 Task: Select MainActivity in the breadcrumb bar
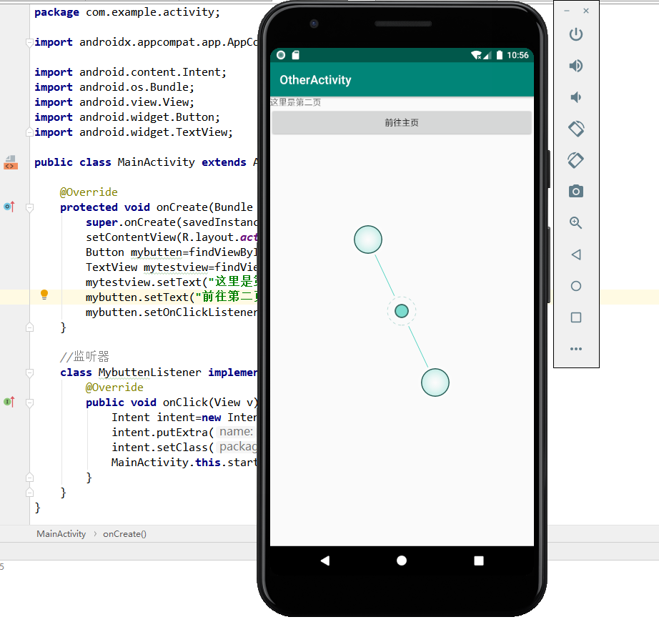click(61, 533)
